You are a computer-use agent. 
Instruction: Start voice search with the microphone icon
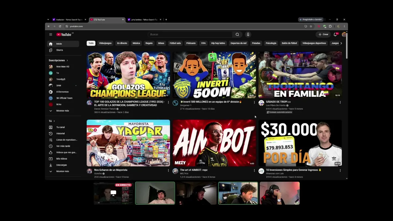[x=248, y=34]
